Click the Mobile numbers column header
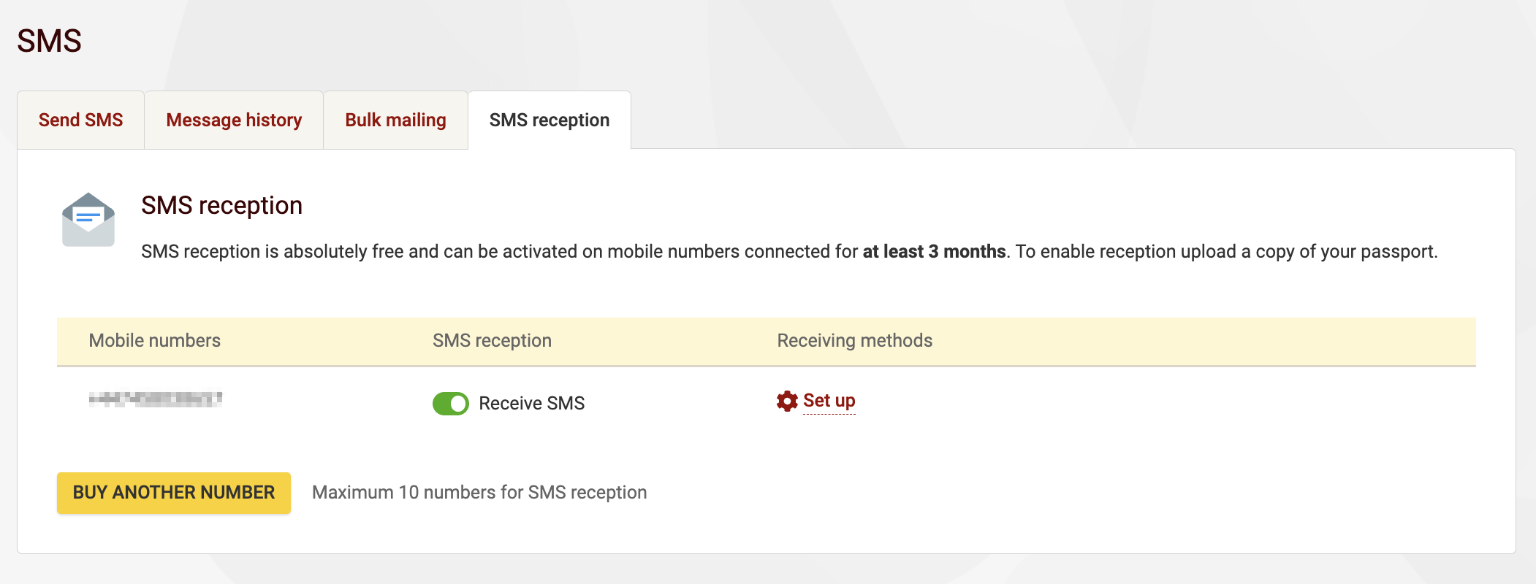This screenshot has width=1536, height=584. (154, 340)
